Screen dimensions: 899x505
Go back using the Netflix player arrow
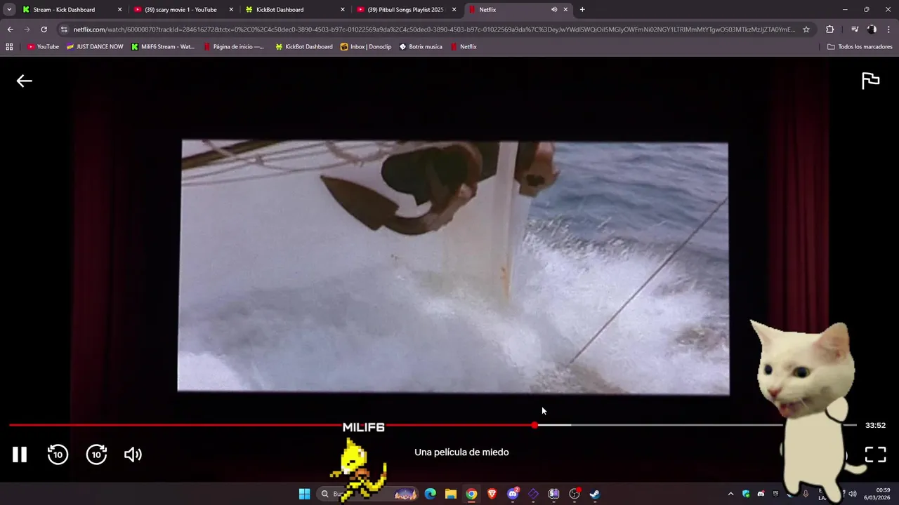tap(25, 81)
